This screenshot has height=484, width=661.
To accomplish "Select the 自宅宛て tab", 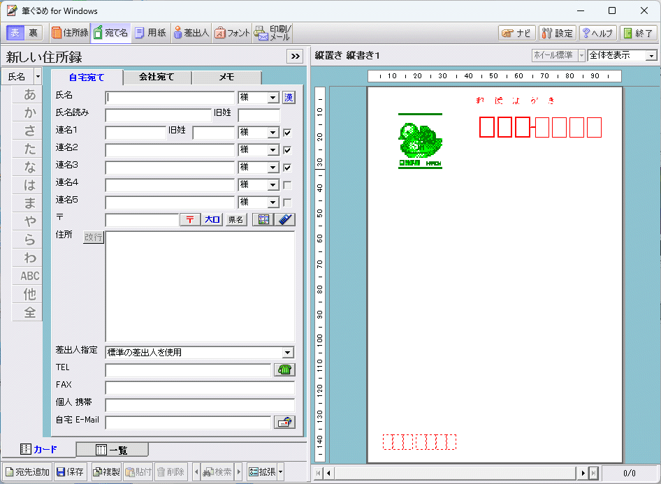I will (87, 78).
